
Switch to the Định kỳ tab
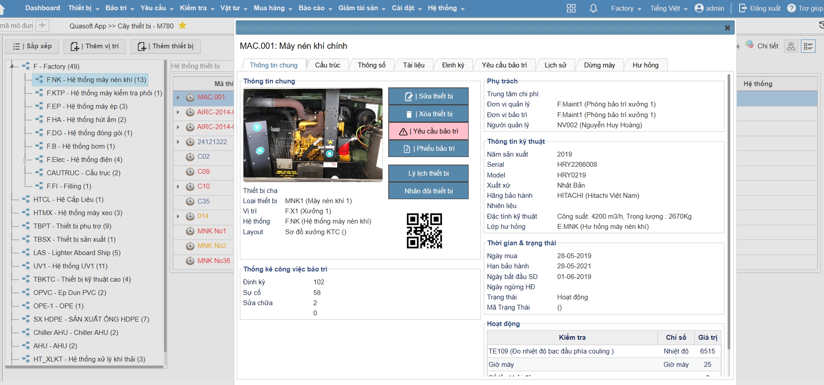coord(453,65)
